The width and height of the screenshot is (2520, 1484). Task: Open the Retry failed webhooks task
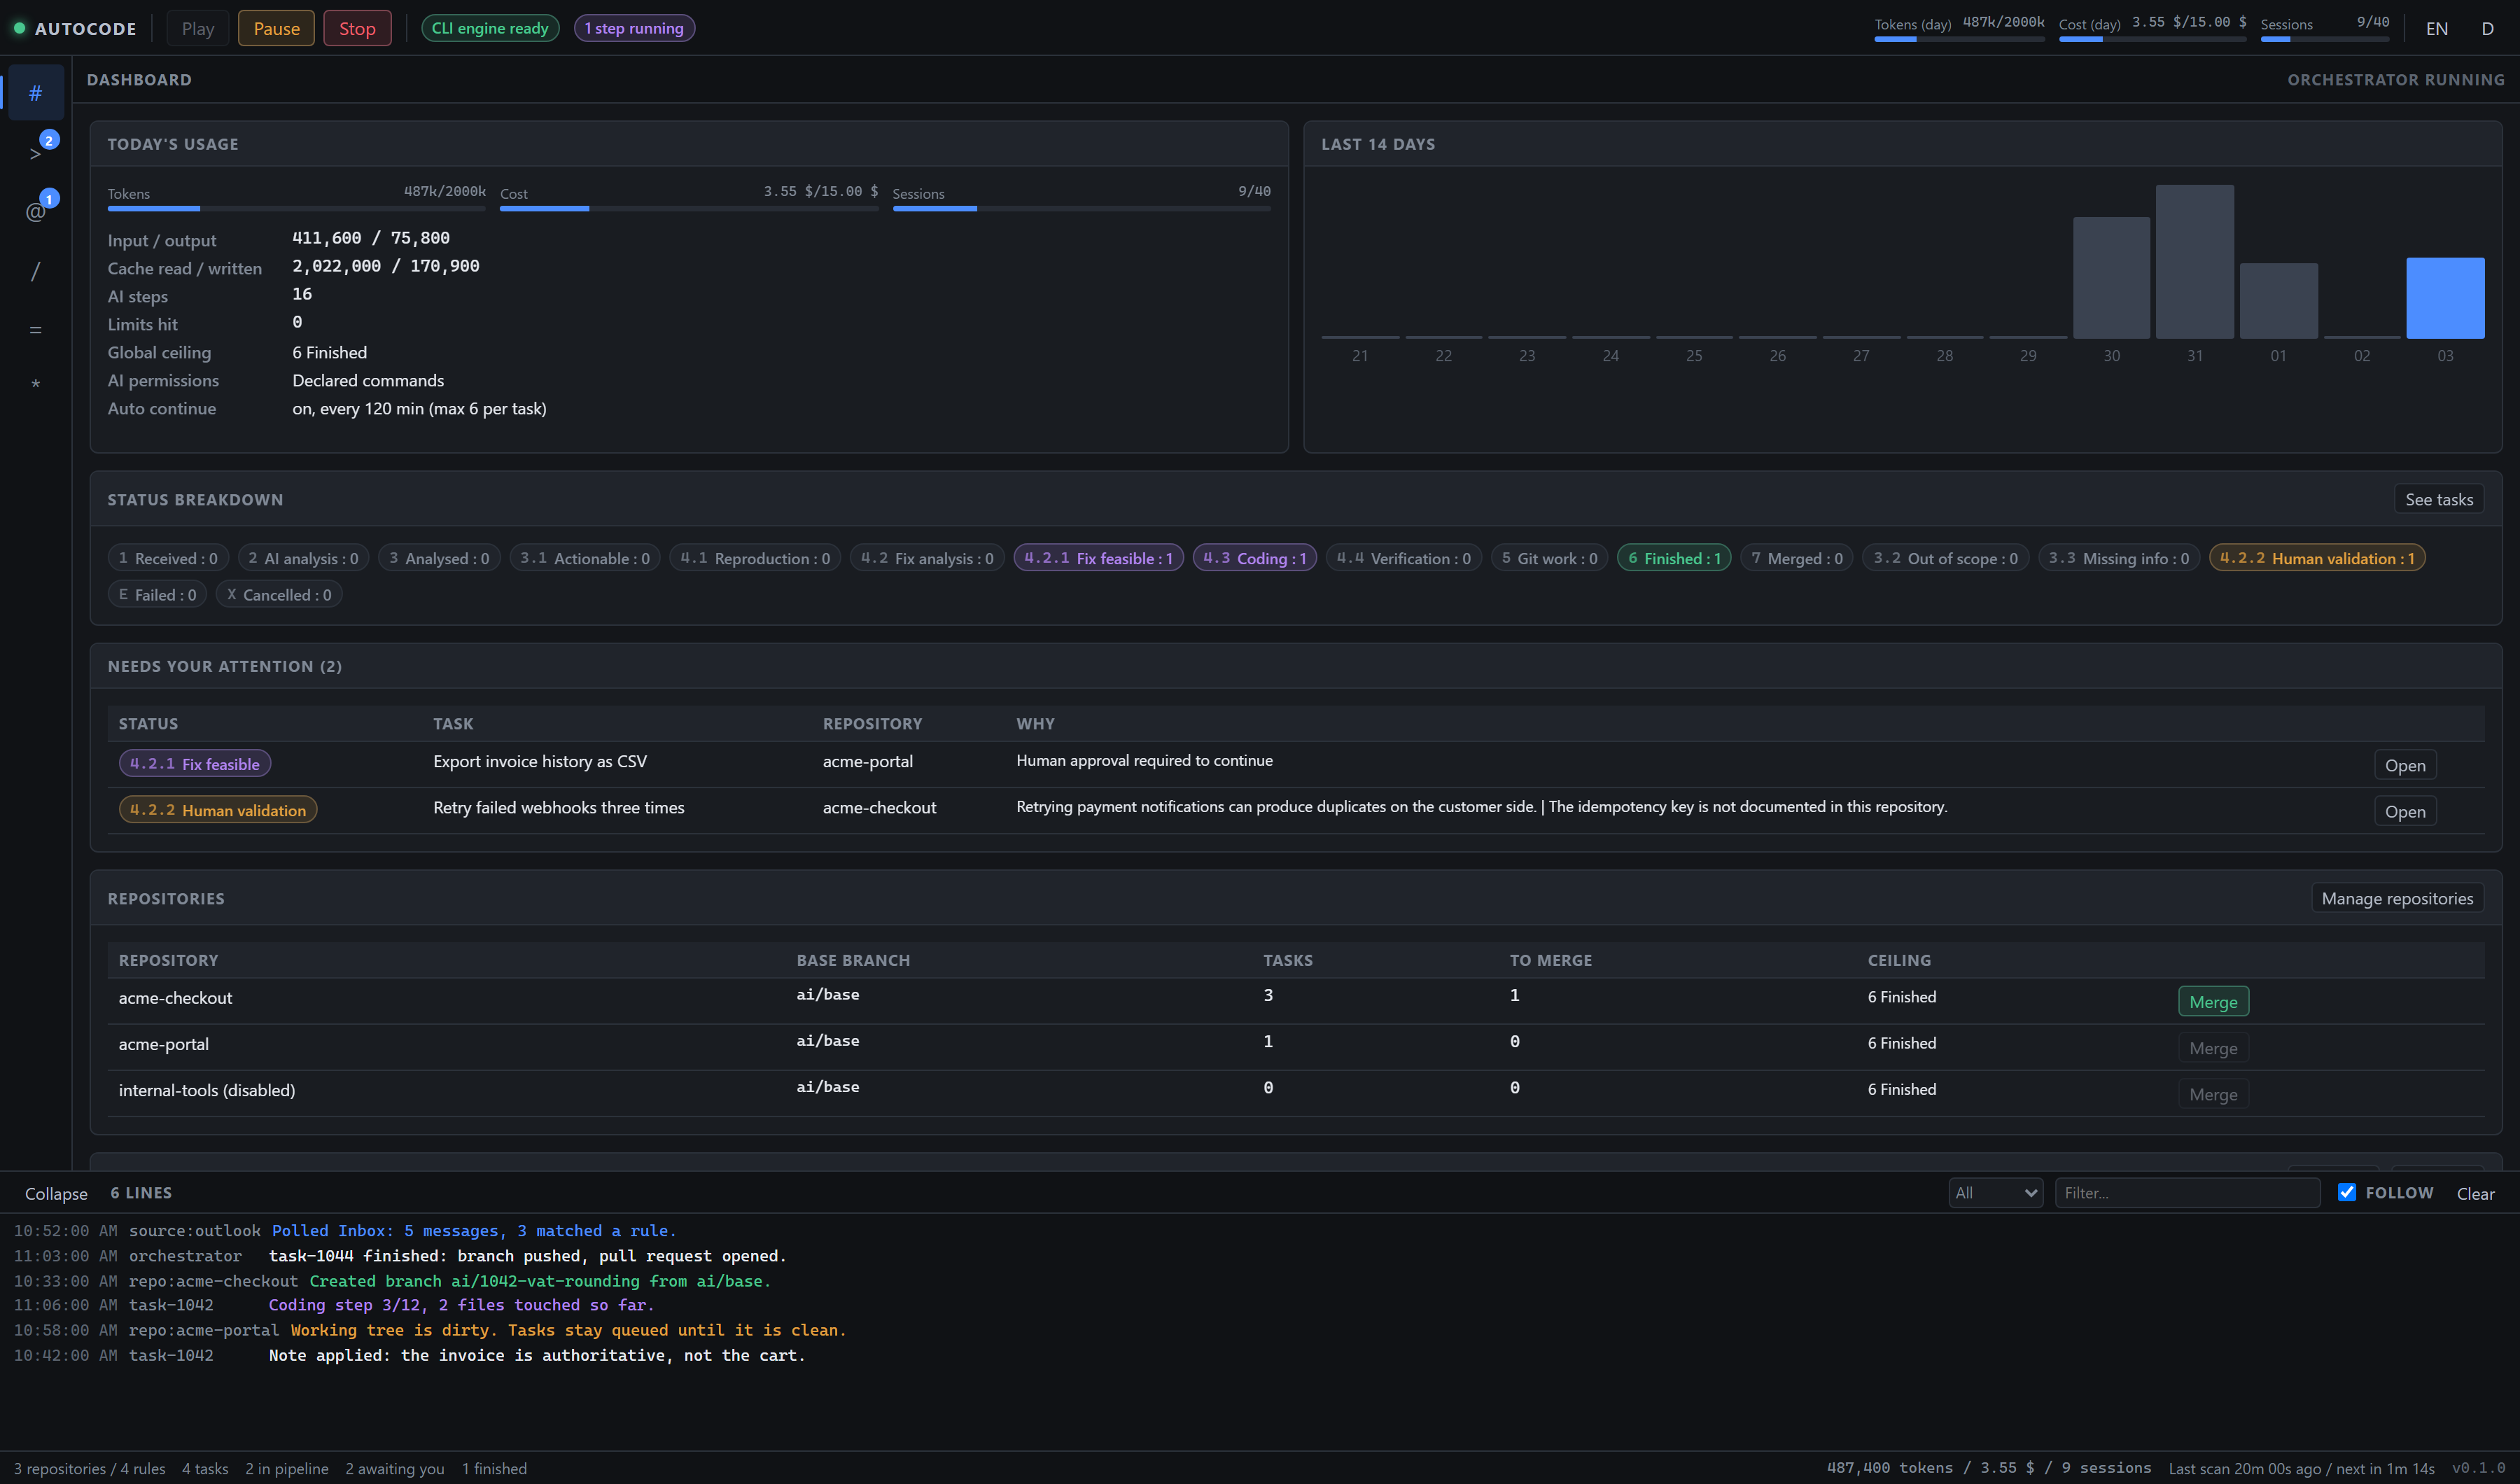click(x=2404, y=811)
